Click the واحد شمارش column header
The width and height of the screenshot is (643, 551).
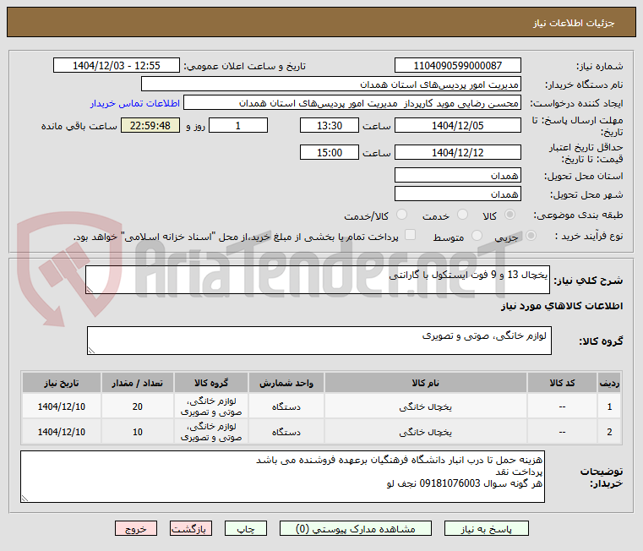pos(286,383)
